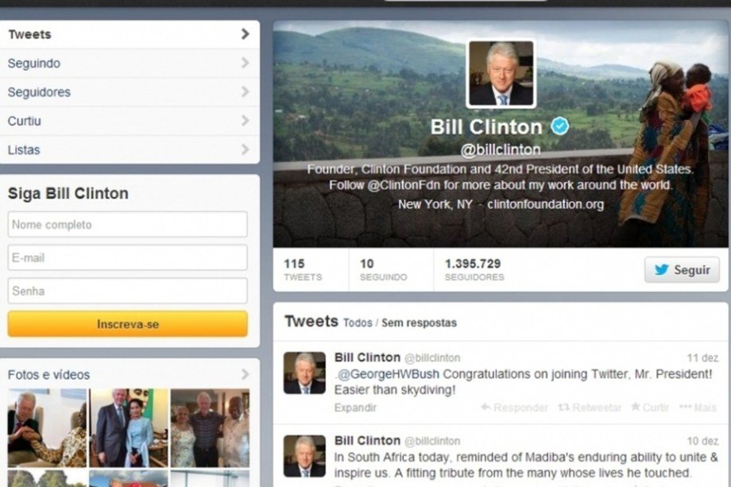Expand Fotos e vídeos section arrow
731x487 pixels.
pos(246,374)
